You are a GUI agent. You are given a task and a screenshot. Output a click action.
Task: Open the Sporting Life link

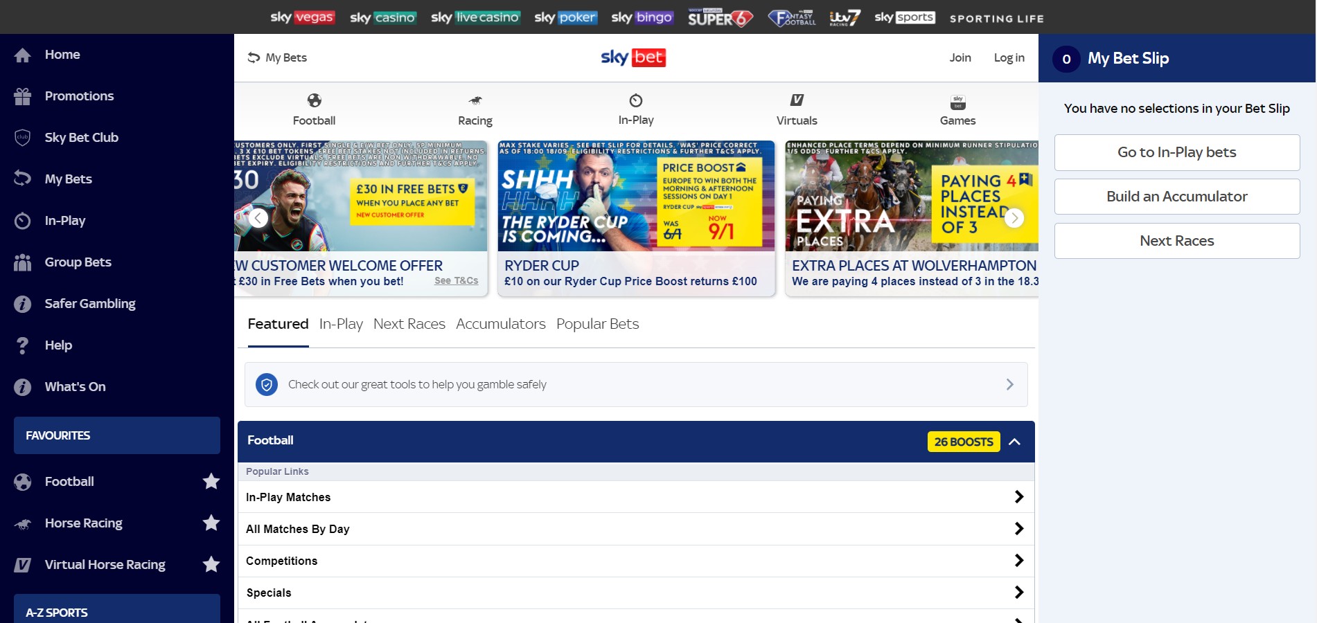(996, 19)
